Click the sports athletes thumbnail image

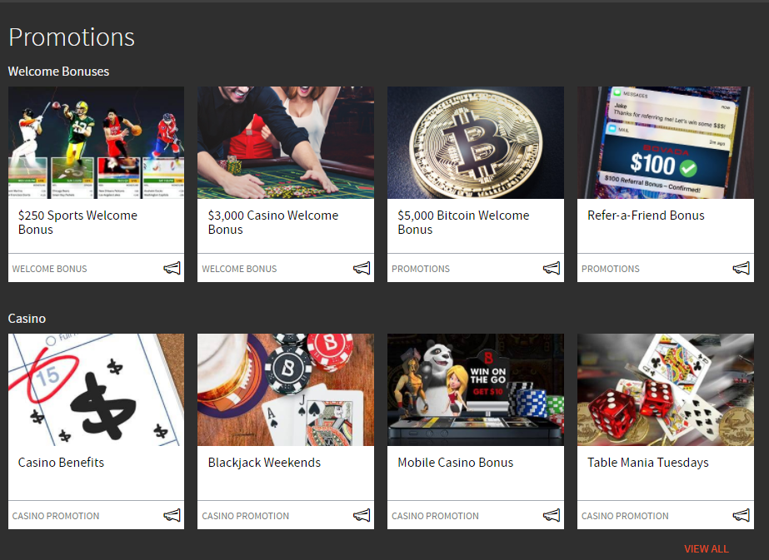(96, 142)
